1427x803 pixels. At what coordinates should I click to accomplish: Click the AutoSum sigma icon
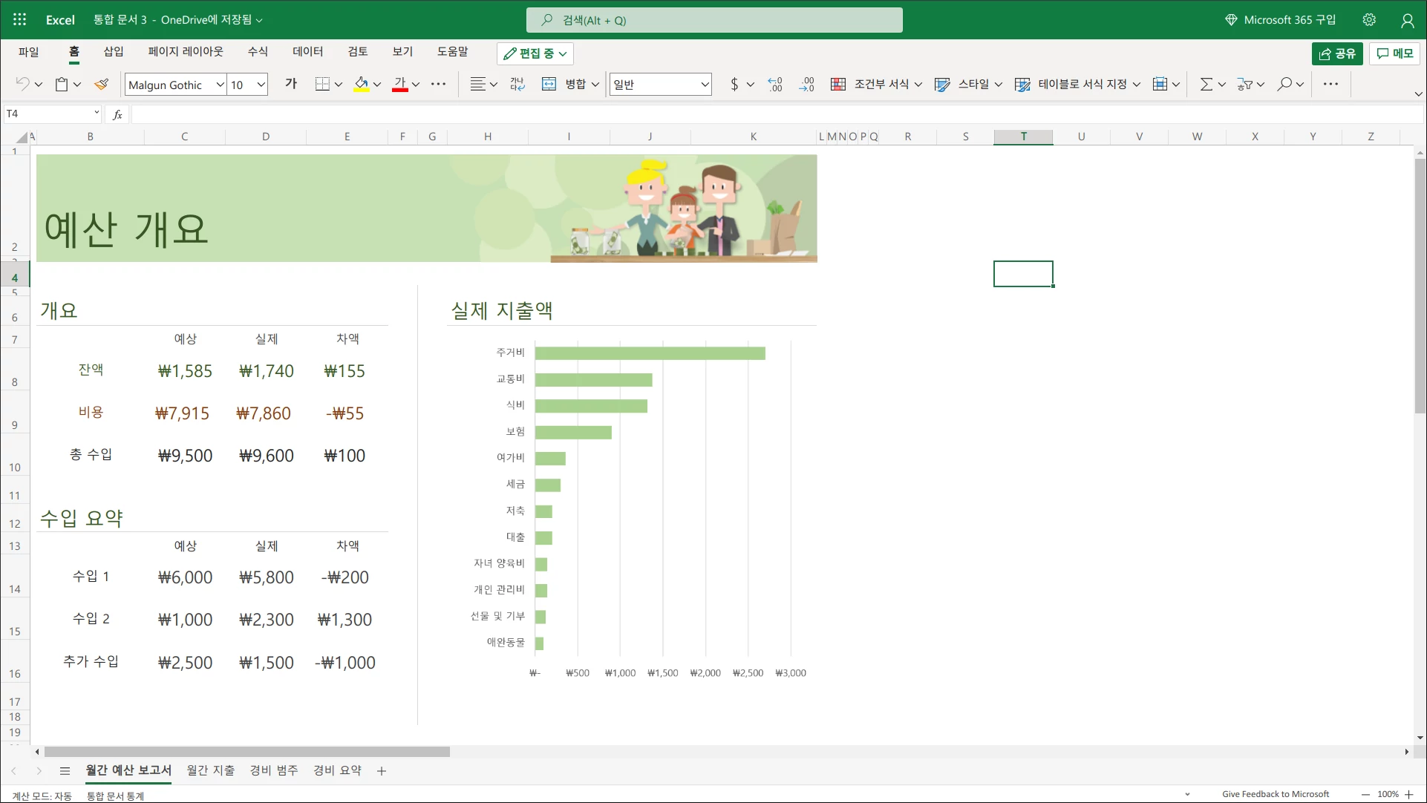(x=1206, y=85)
